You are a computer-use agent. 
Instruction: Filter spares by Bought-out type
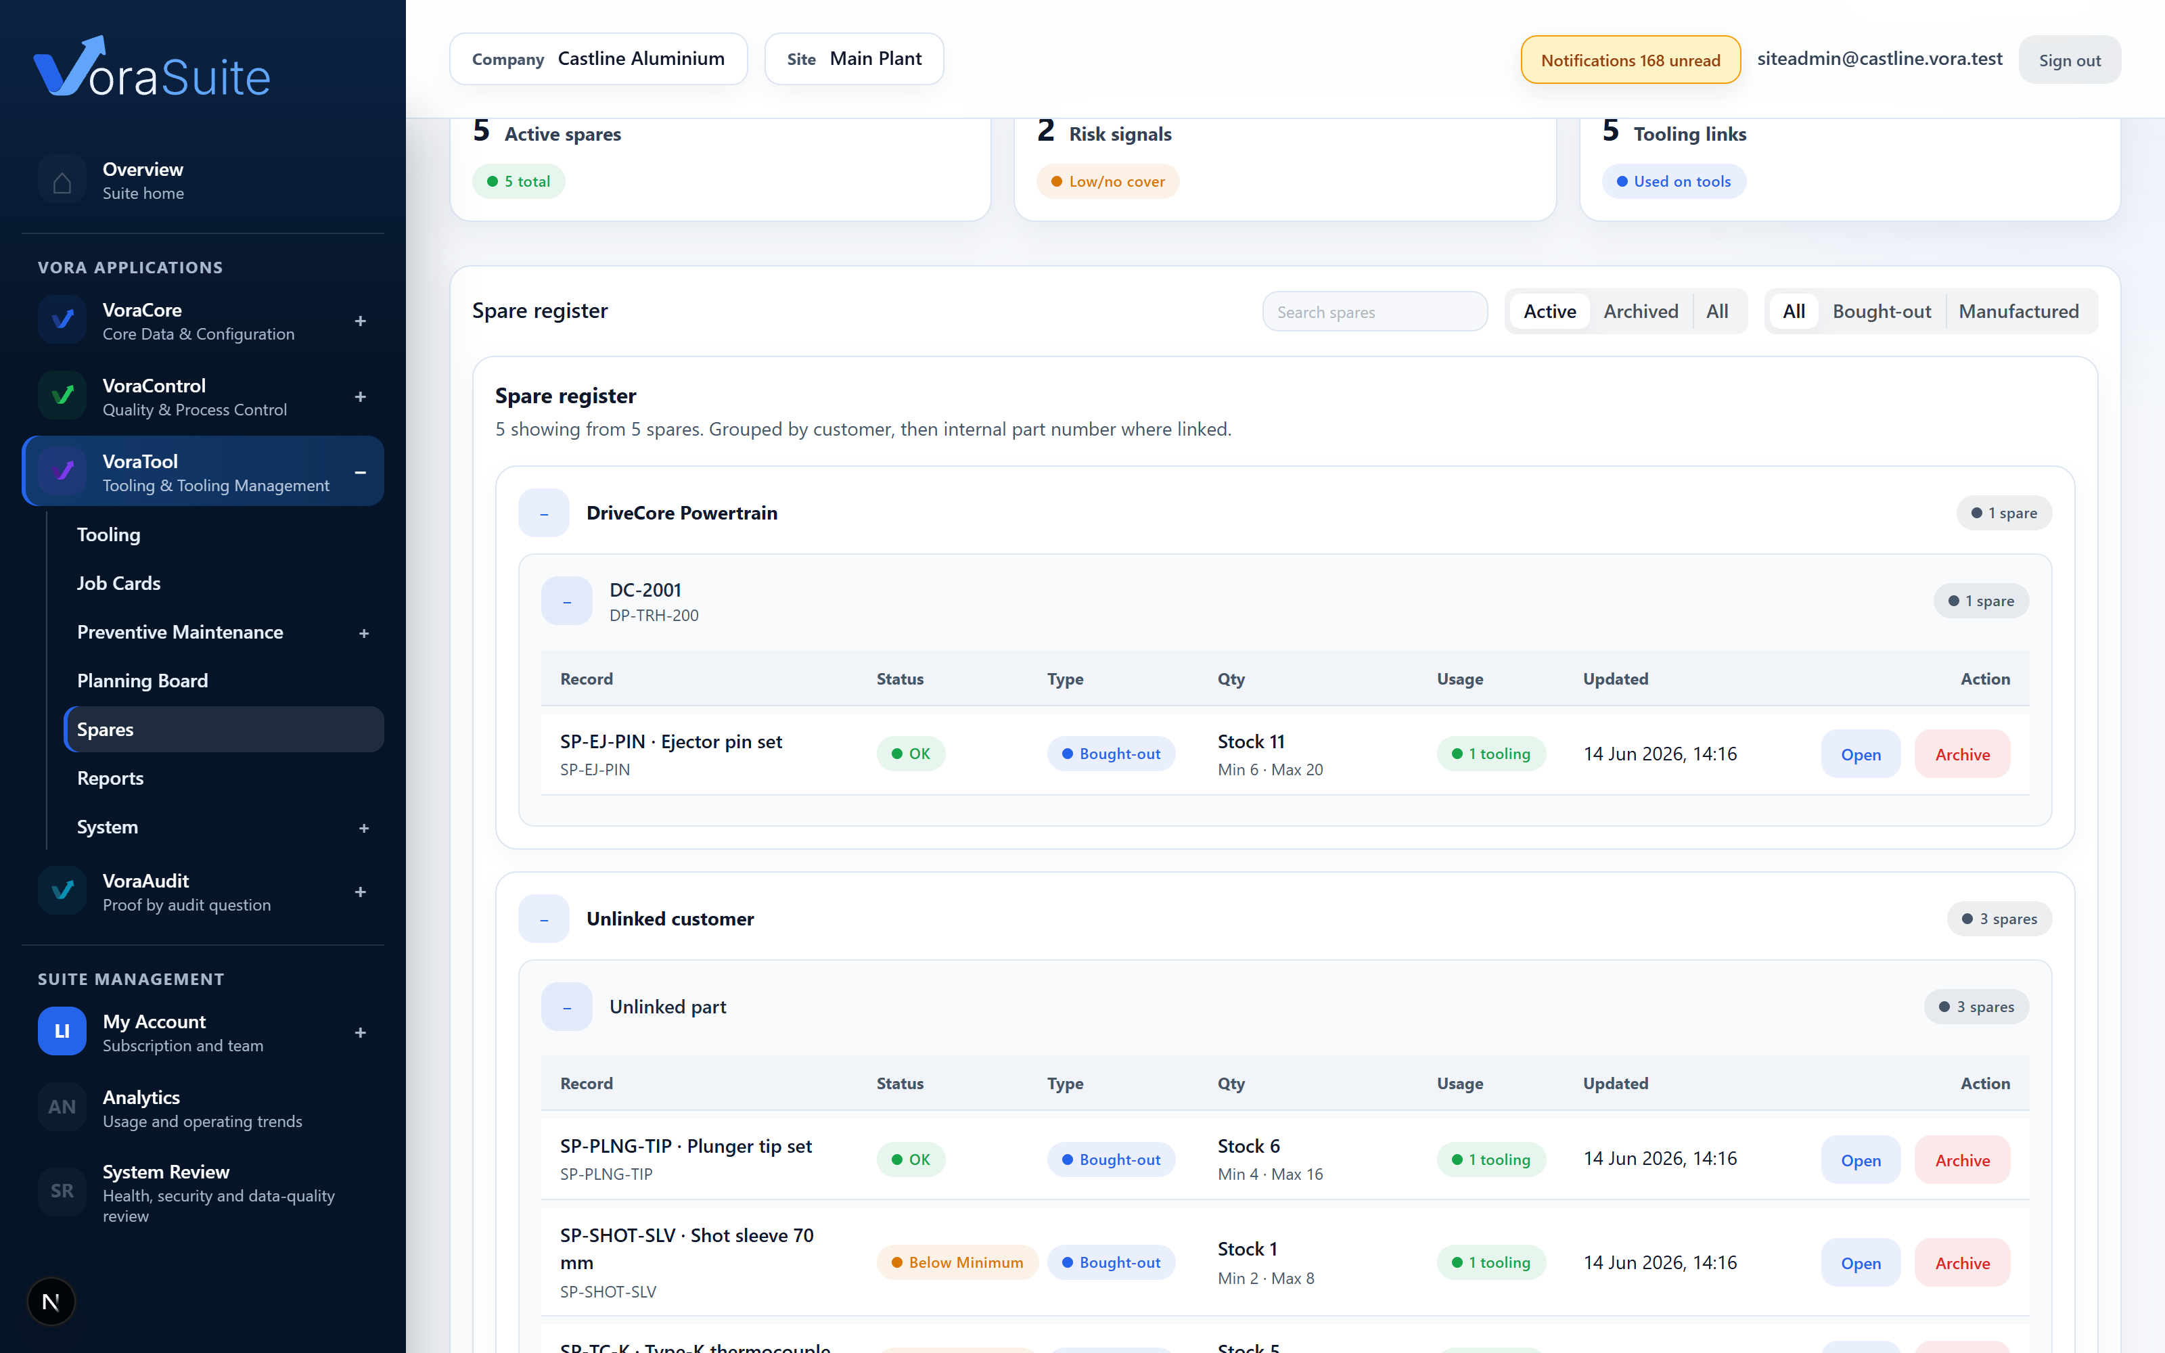(x=1882, y=311)
